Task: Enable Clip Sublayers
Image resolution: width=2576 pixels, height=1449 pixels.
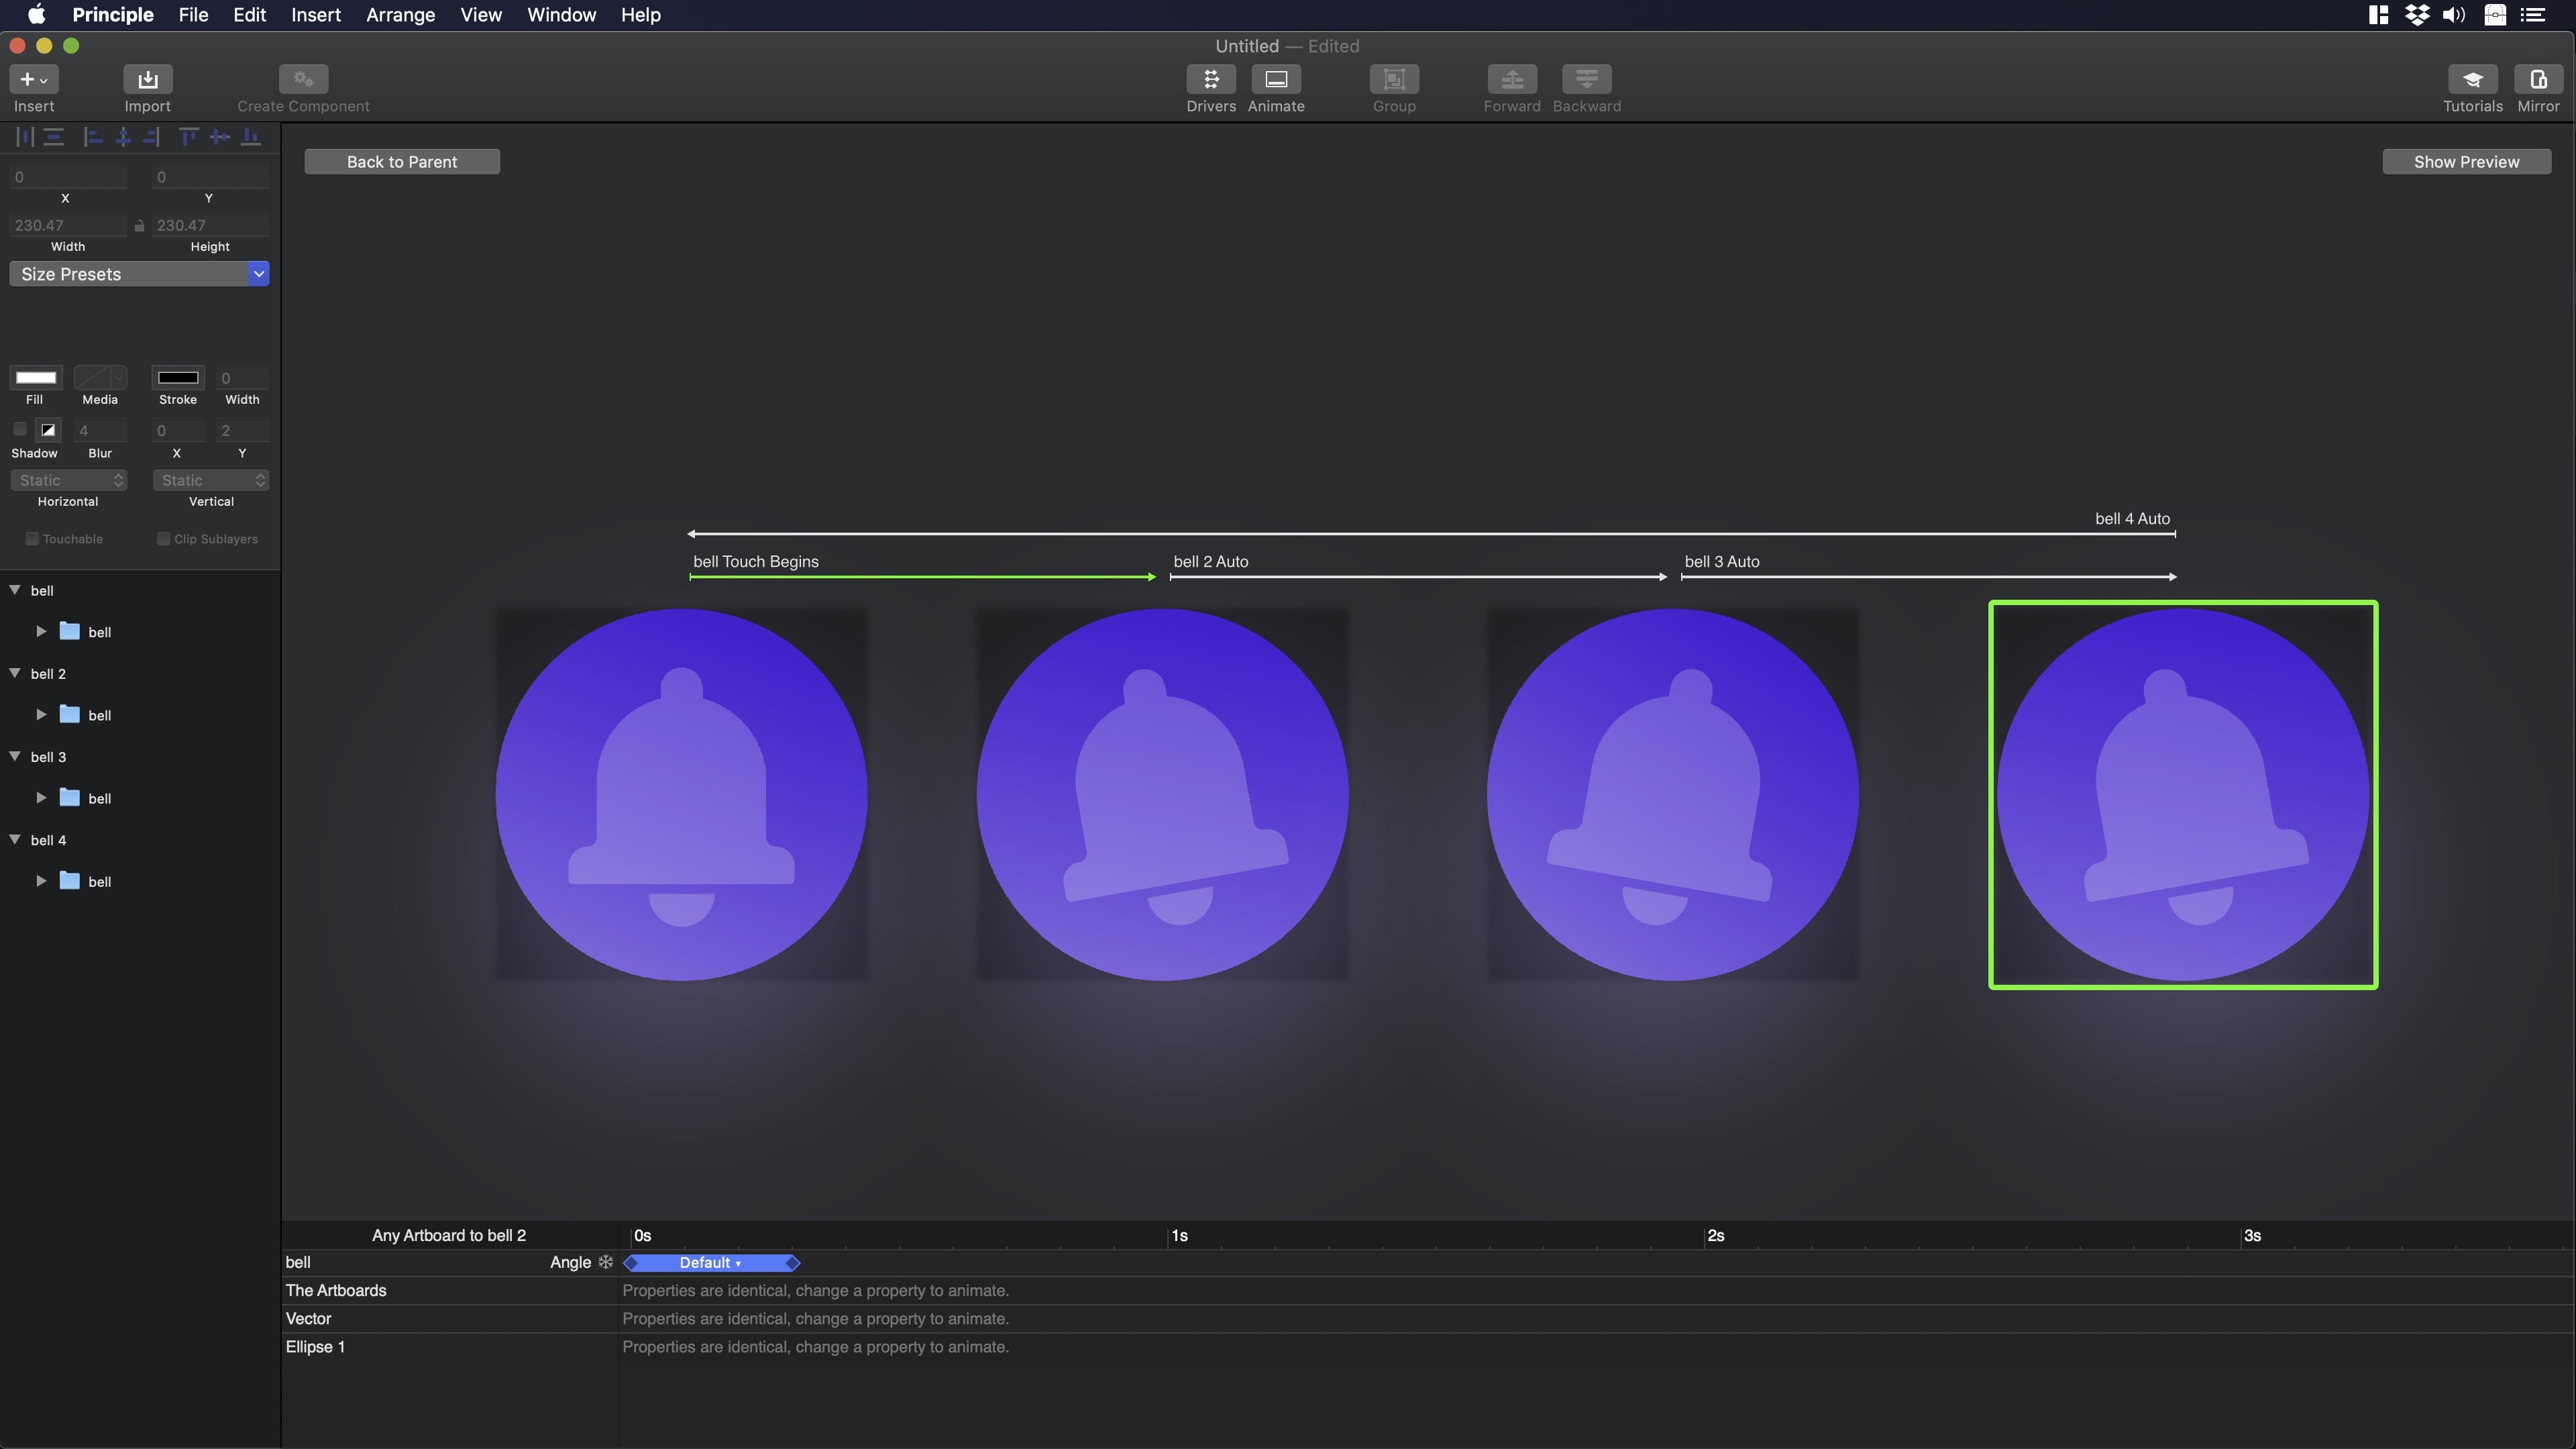Action: pos(163,538)
